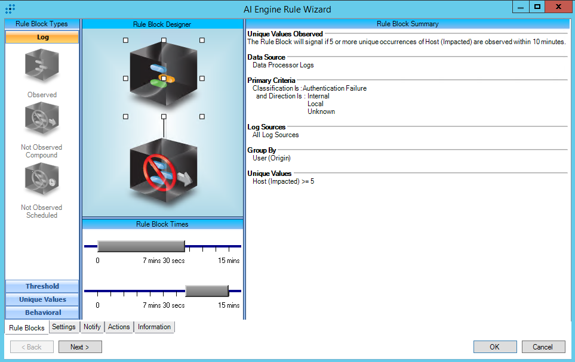Expand the Behavioral rule block section
Screen dimensions: 575x362
(42, 313)
